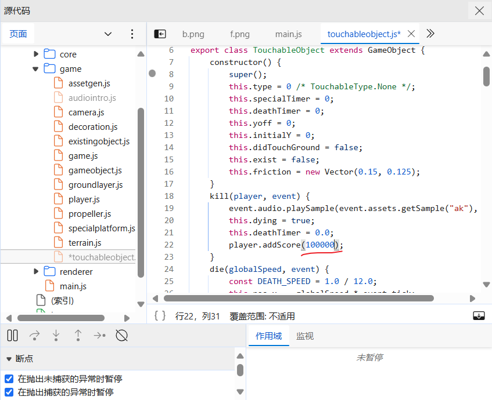Toggle the file navigator sidebar icon
492x400 pixels.
coord(160,34)
